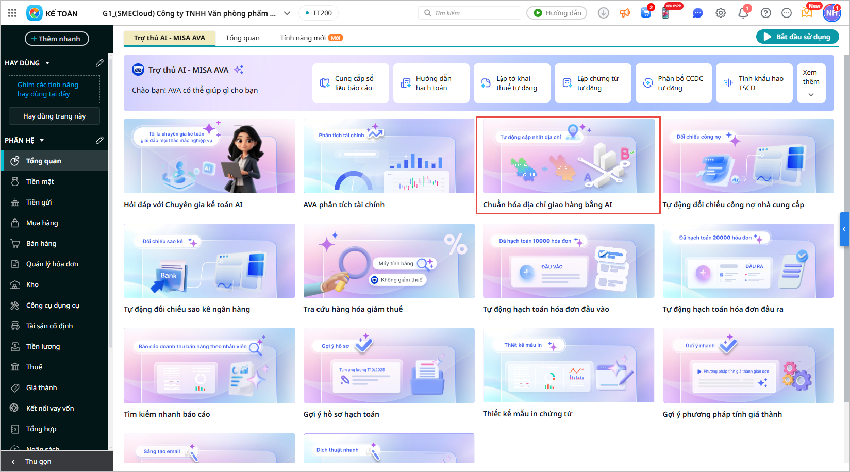Choose Cung cấp số liệu báo cáo
850x472 pixels.
[351, 83]
